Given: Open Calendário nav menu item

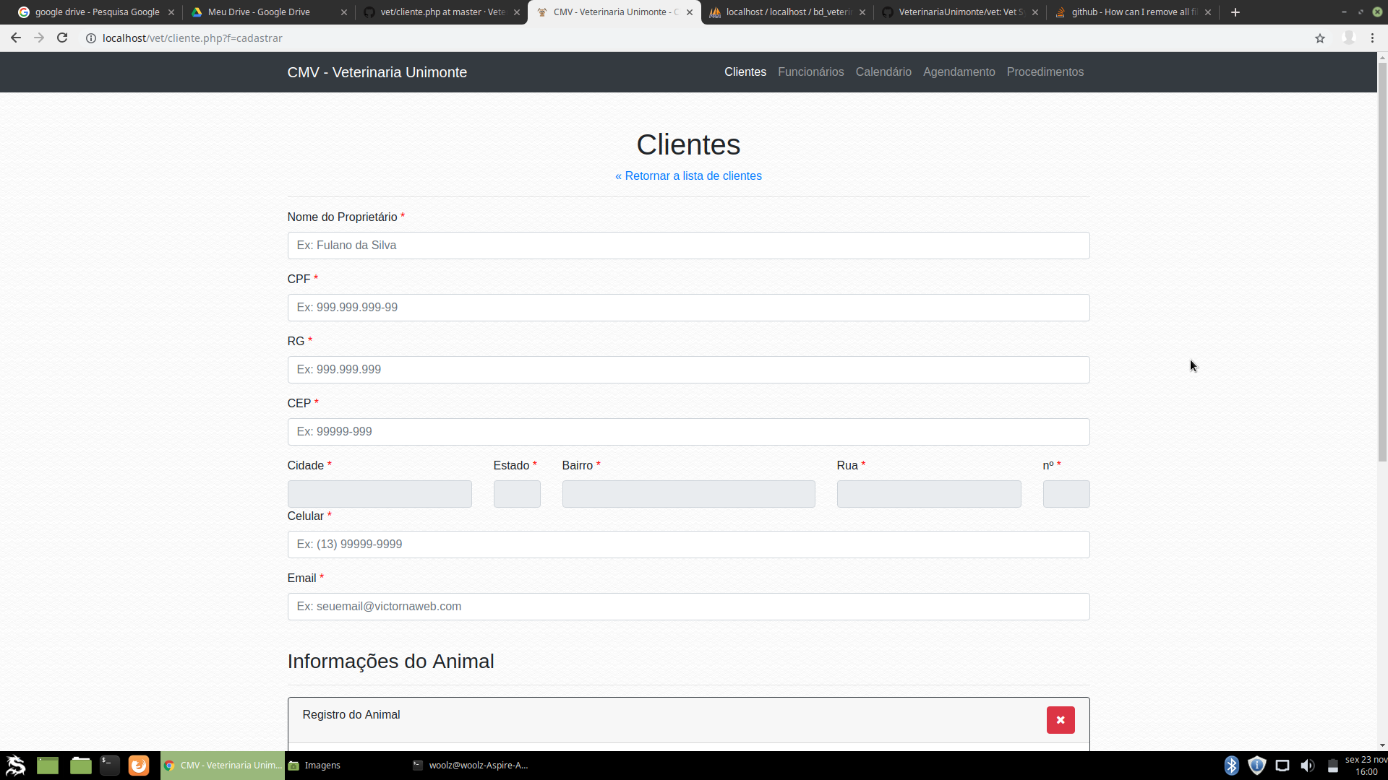Looking at the screenshot, I should [x=883, y=72].
